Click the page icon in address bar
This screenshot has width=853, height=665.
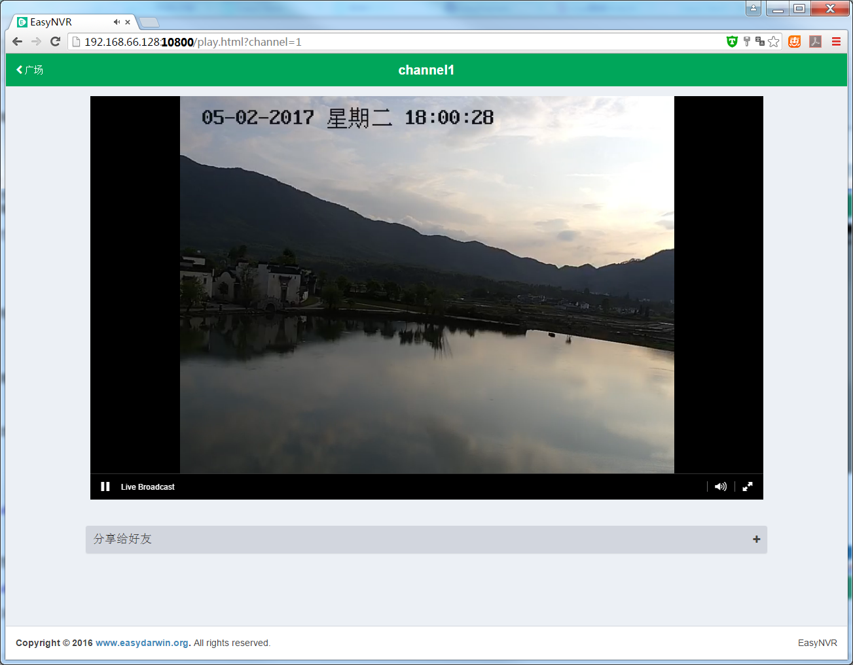coord(76,42)
